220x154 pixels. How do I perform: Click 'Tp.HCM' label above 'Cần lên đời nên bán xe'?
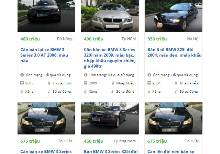(192, 141)
